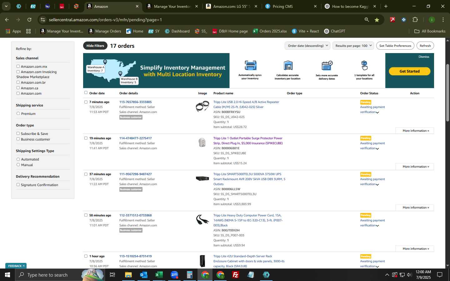Click the Sets more accurate delivery dates icon
The image size is (450, 281).
click(327, 66)
